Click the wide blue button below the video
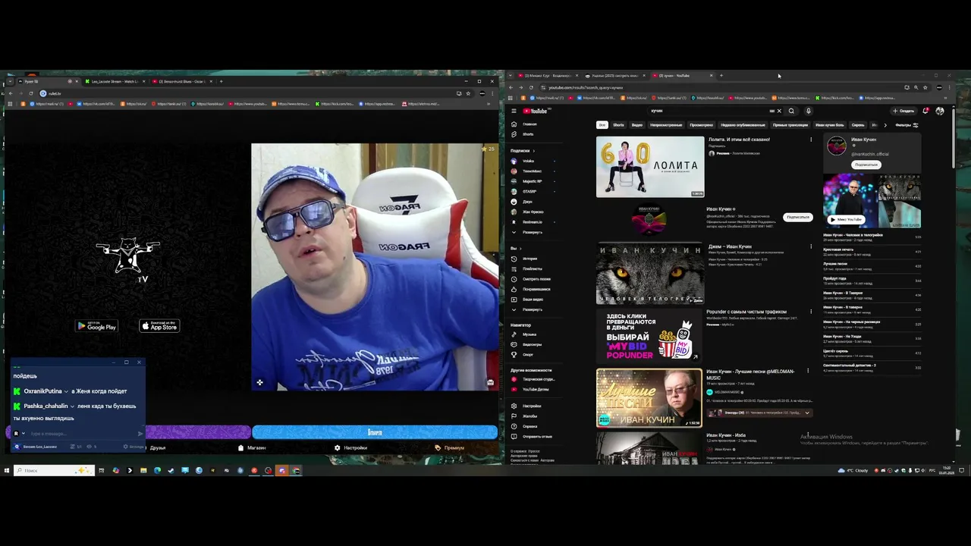The image size is (971, 546). point(375,432)
